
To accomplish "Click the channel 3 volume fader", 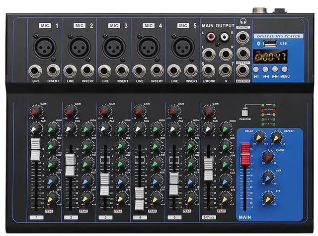I will pyautogui.click(x=105, y=184).
